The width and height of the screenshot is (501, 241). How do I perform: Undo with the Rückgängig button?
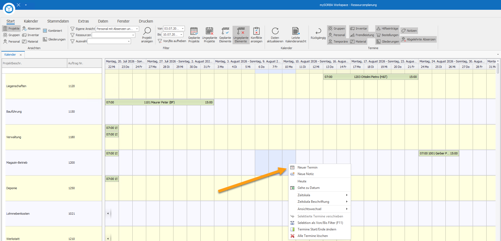318,34
